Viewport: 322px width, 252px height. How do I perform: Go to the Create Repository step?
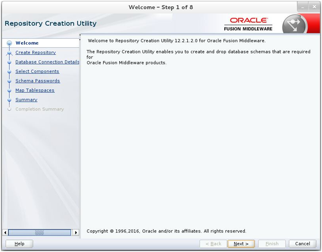35,53
